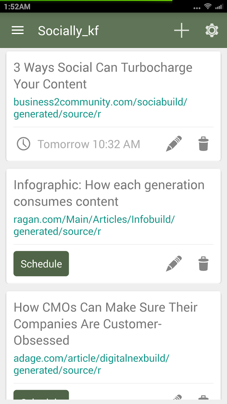Image resolution: width=227 pixels, height=404 pixels.
Task: Edit the Infographic generation post
Action: coord(174,263)
